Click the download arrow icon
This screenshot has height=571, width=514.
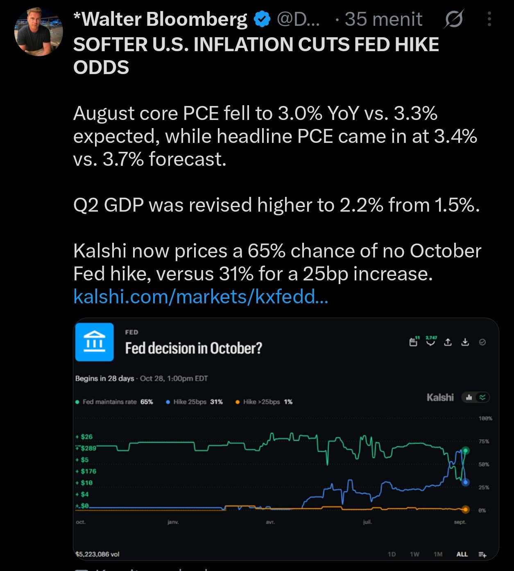(465, 342)
